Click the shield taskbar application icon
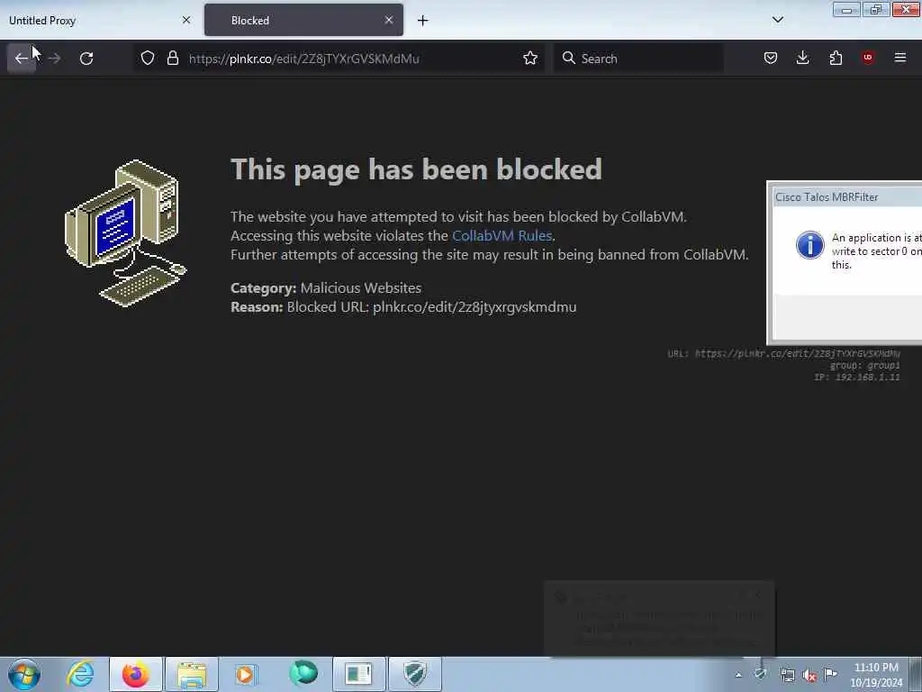Image resolution: width=922 pixels, height=692 pixels. [x=415, y=674]
